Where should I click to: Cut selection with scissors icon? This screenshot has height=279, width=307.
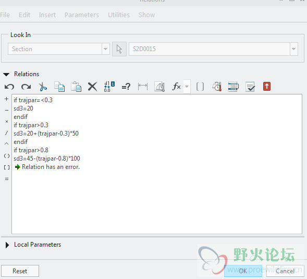43,87
